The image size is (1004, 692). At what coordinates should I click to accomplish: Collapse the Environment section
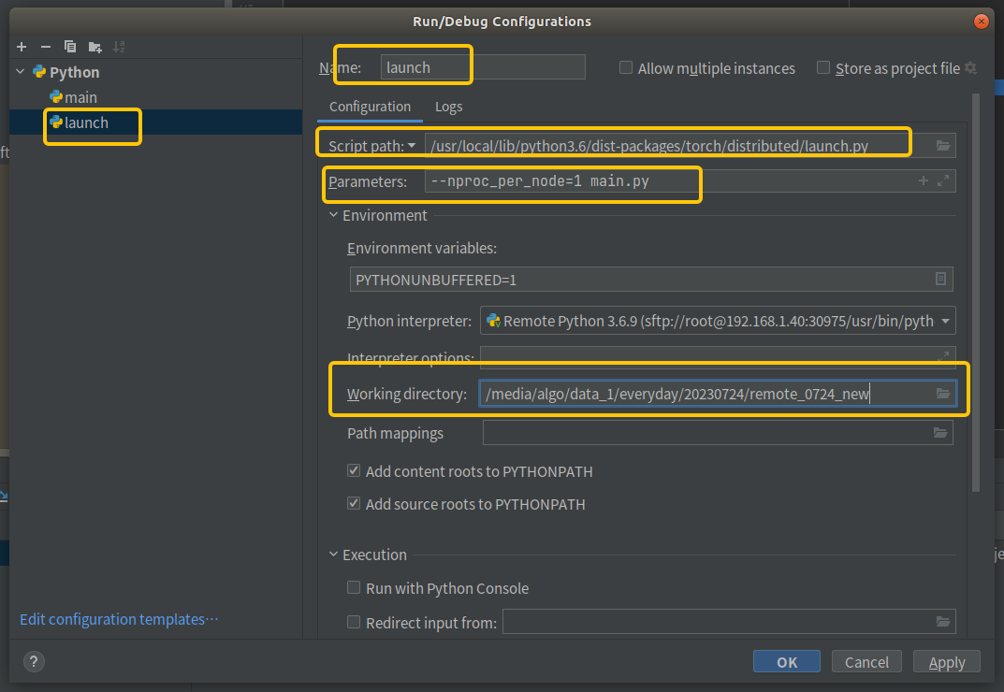point(334,215)
